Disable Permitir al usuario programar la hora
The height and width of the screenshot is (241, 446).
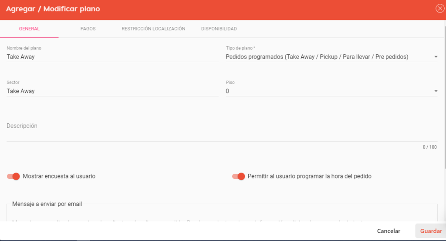coord(238,176)
